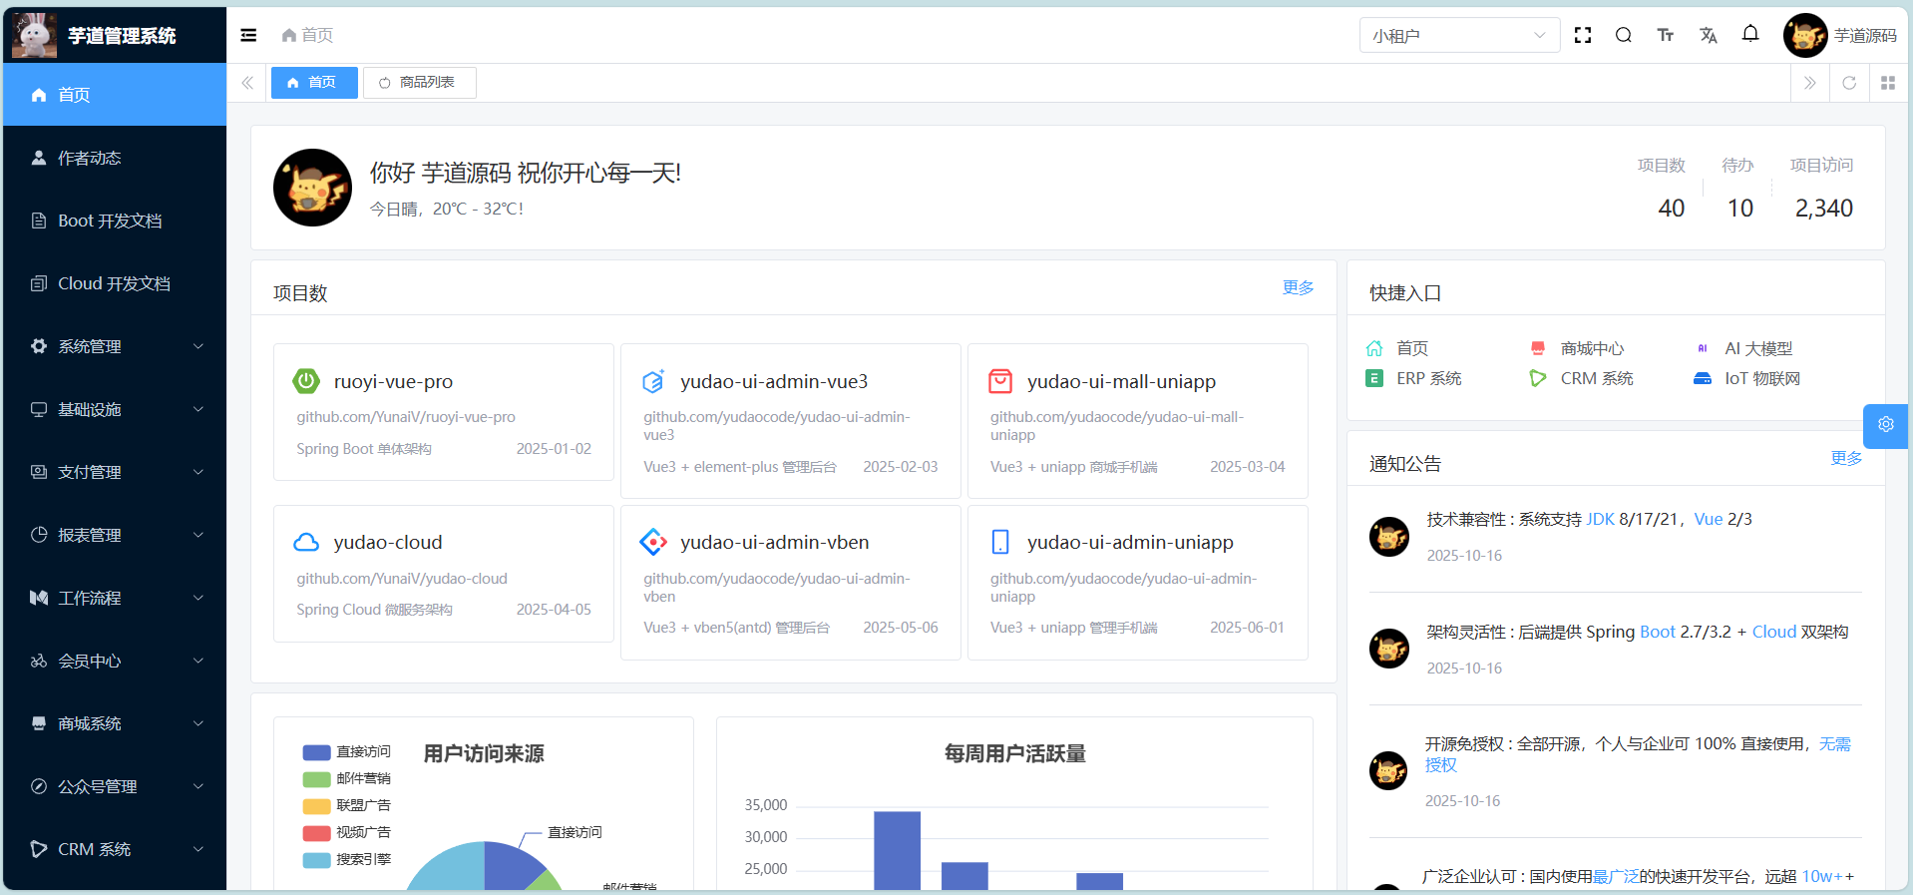Toggle fullscreen mode icon
The height and width of the screenshot is (895, 1913).
click(1583, 35)
